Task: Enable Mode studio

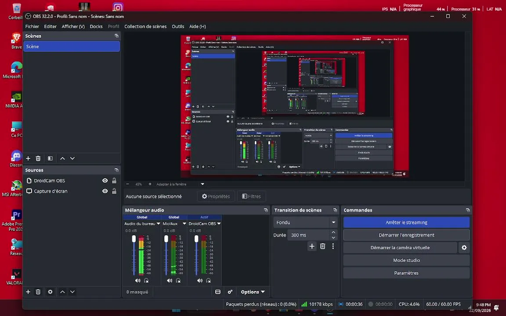Action: click(406, 260)
